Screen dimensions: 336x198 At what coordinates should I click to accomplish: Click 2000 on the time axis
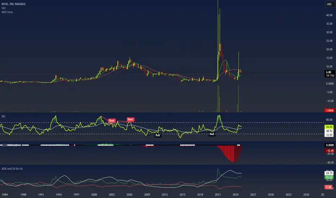click(x=94, y=194)
